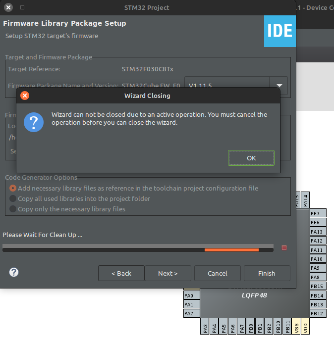334x342 pixels.
Task: Click the small square icon in STM32 Project title bar
Action: 22,7
